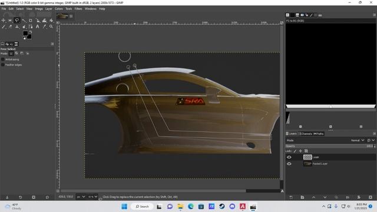
Task: Toggle lock pixels on the layer
Action: (295, 151)
